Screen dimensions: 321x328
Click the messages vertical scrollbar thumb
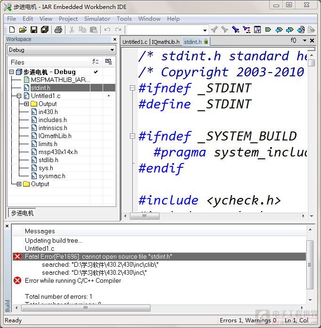click(x=310, y=265)
